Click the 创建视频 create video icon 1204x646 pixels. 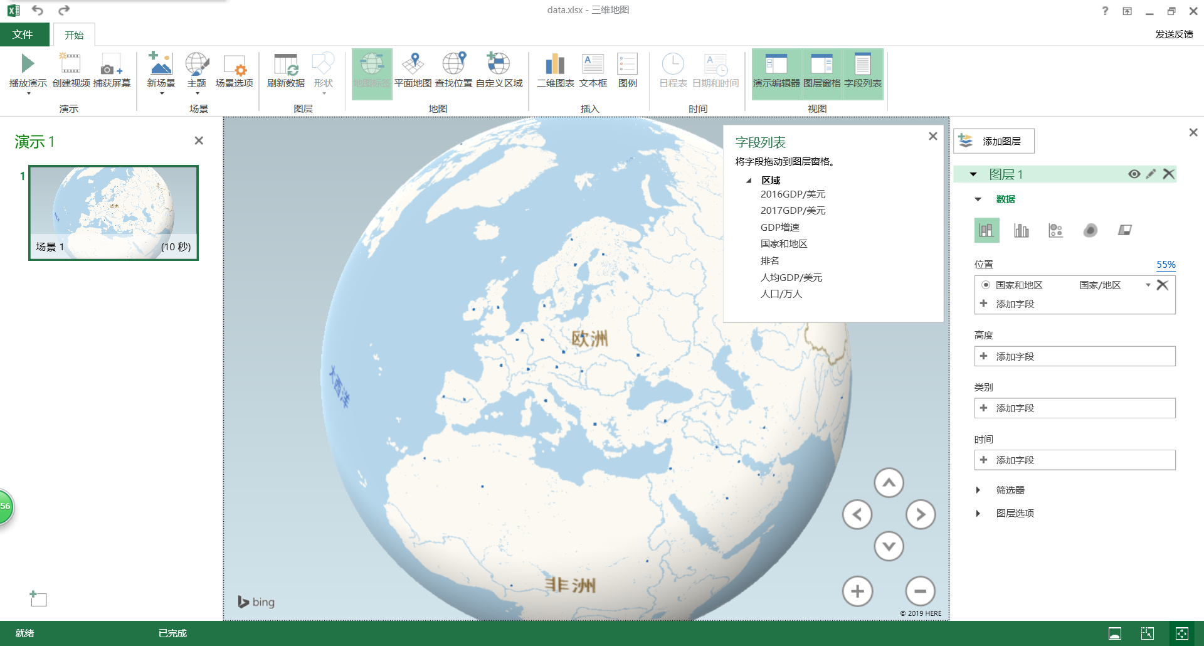point(70,64)
